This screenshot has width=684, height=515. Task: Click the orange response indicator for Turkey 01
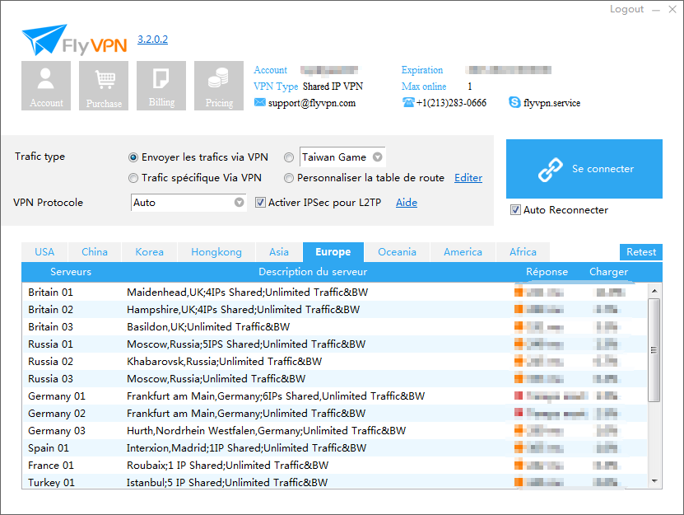(x=519, y=482)
